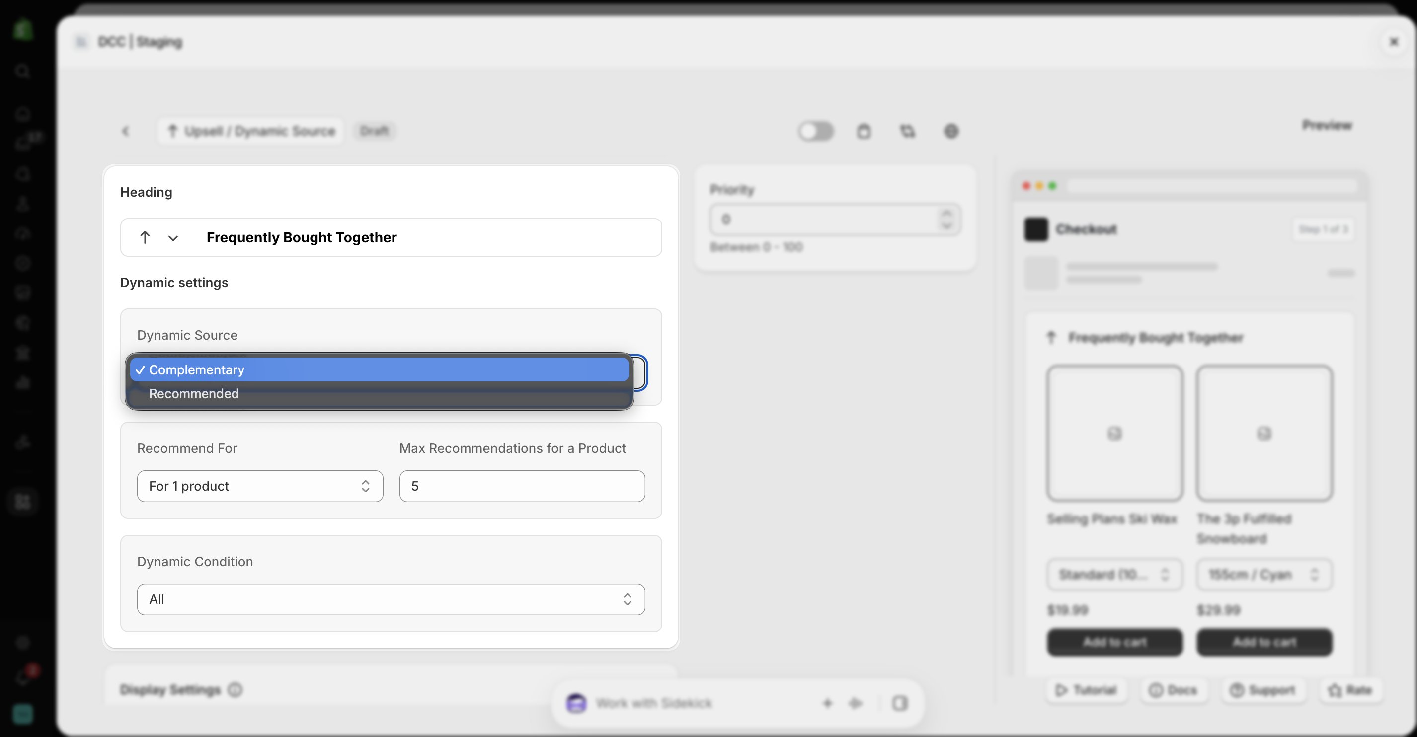Screen dimensions: 1417x737
Task: Click the Max Recommendations for a Product field
Action: click(x=522, y=486)
